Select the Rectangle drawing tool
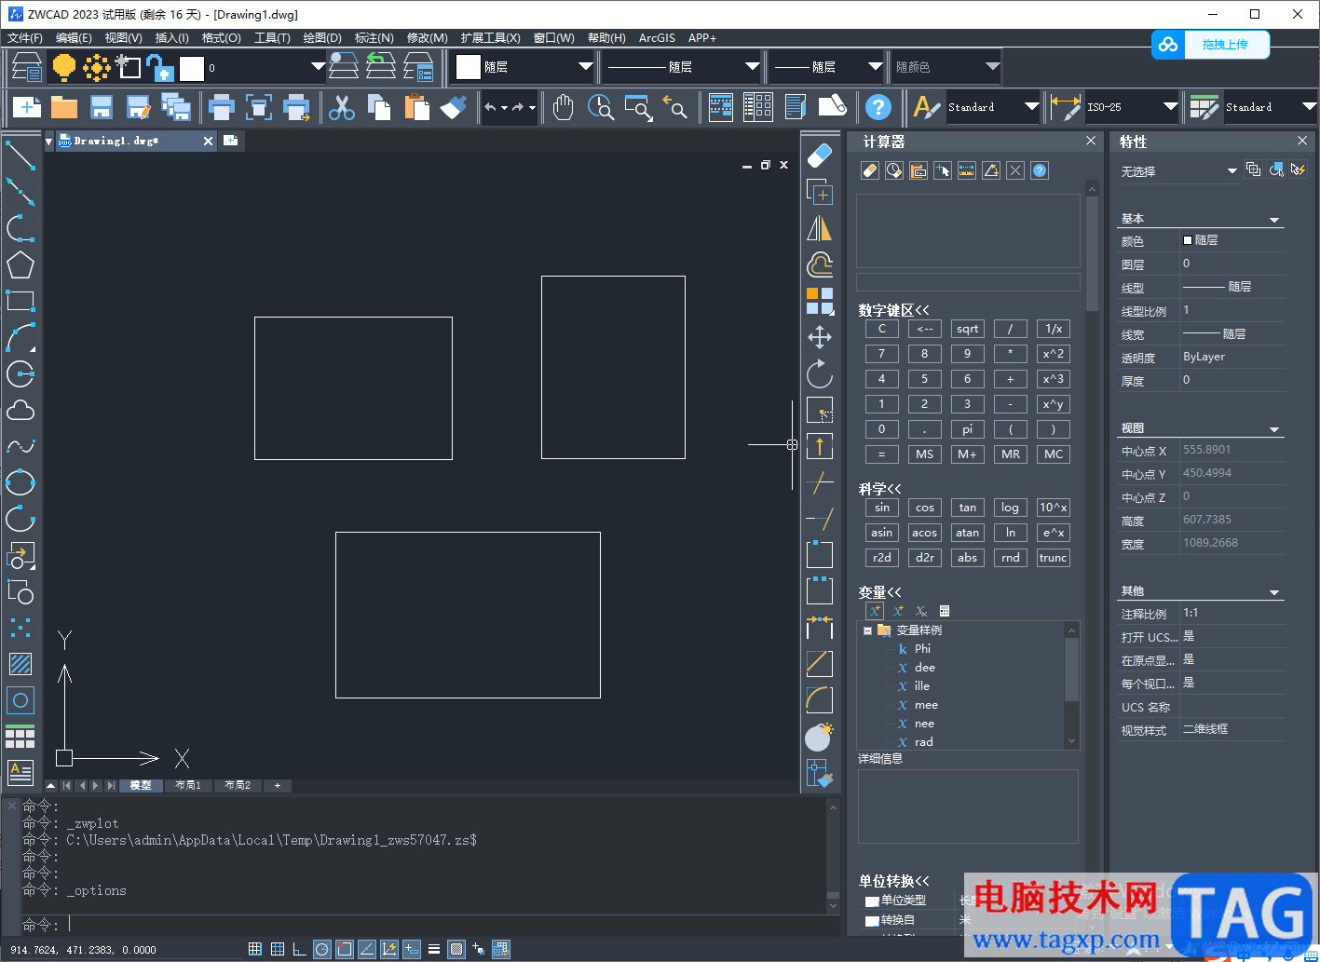 pyautogui.click(x=20, y=301)
